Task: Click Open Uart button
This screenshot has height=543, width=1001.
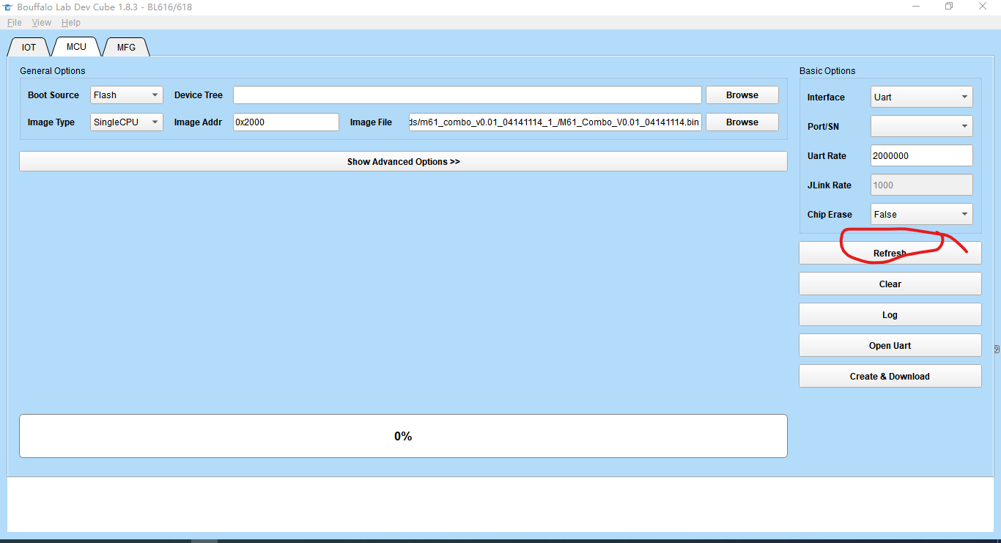Action: 890,345
